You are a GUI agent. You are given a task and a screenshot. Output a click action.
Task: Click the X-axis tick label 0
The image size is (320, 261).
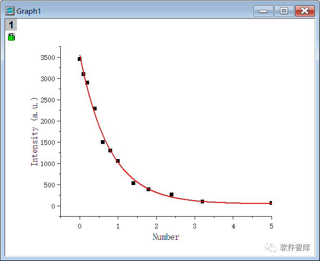click(80, 226)
